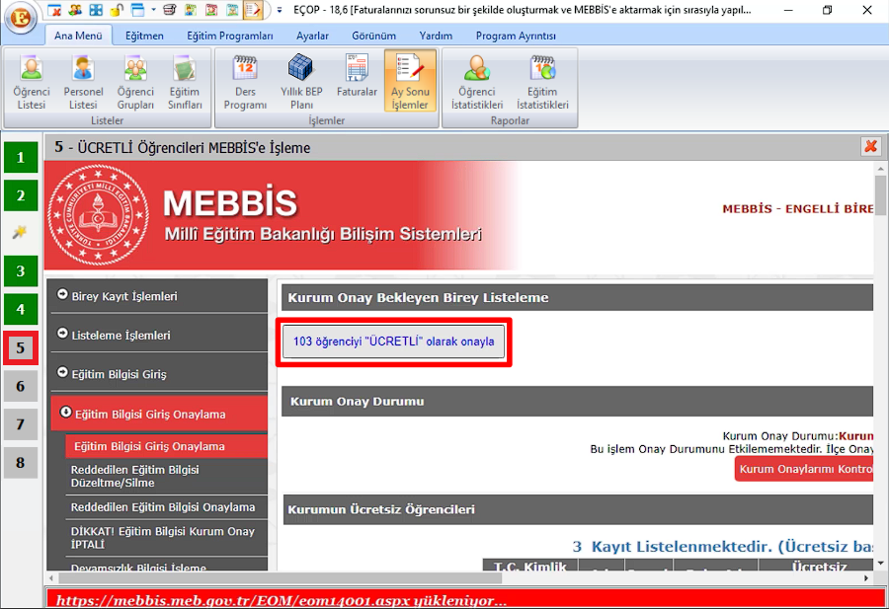Open the Program Ayrıntısı tab

tap(516, 36)
